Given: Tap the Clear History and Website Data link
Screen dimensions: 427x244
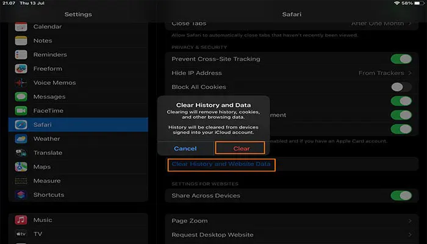Looking at the screenshot, I should tap(221, 164).
